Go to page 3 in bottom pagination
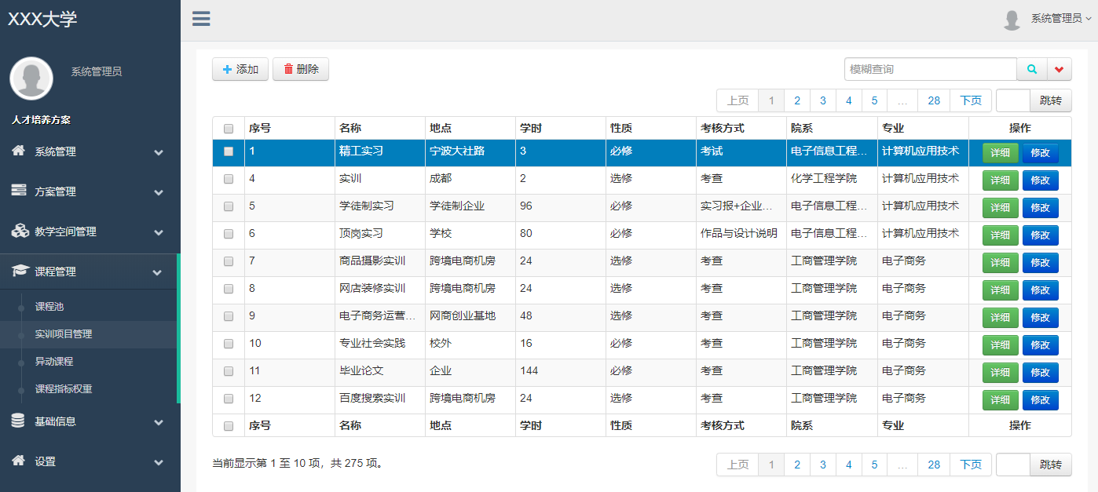This screenshot has height=492, width=1098. (x=823, y=465)
